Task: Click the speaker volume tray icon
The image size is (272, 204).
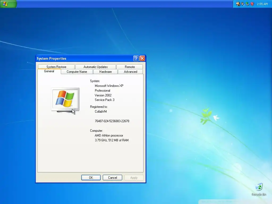Action: 243,4
